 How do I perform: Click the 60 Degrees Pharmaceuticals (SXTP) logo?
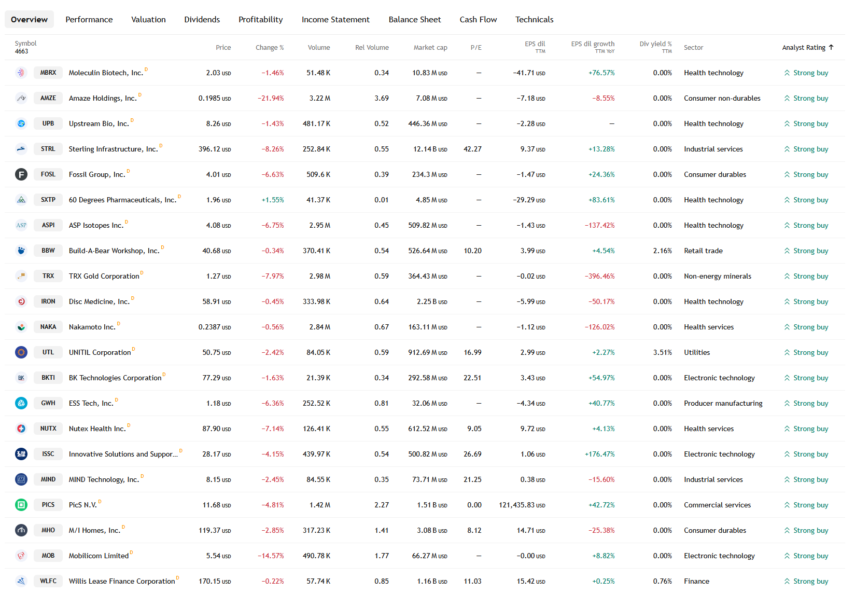21,200
